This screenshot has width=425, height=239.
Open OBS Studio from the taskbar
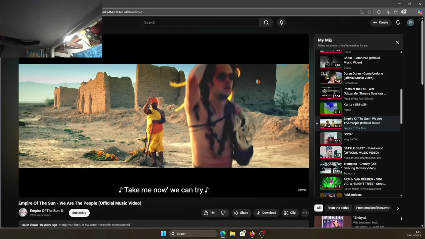262,234
